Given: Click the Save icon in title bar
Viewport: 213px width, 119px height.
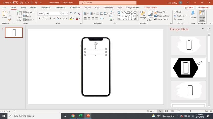Looking at the screenshot, I should tap(21, 3).
